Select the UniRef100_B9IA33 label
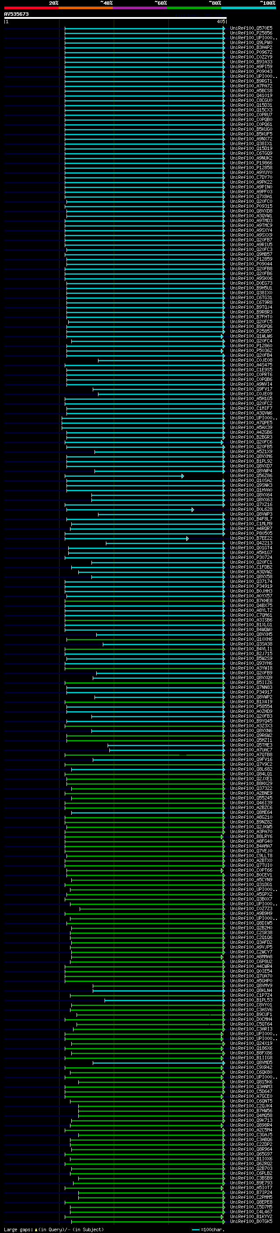This screenshot has height=1233, width=280. 251,62
